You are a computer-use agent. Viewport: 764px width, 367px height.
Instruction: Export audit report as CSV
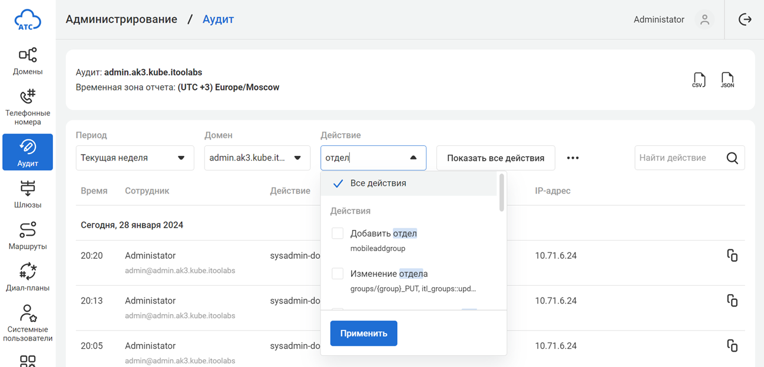point(699,80)
